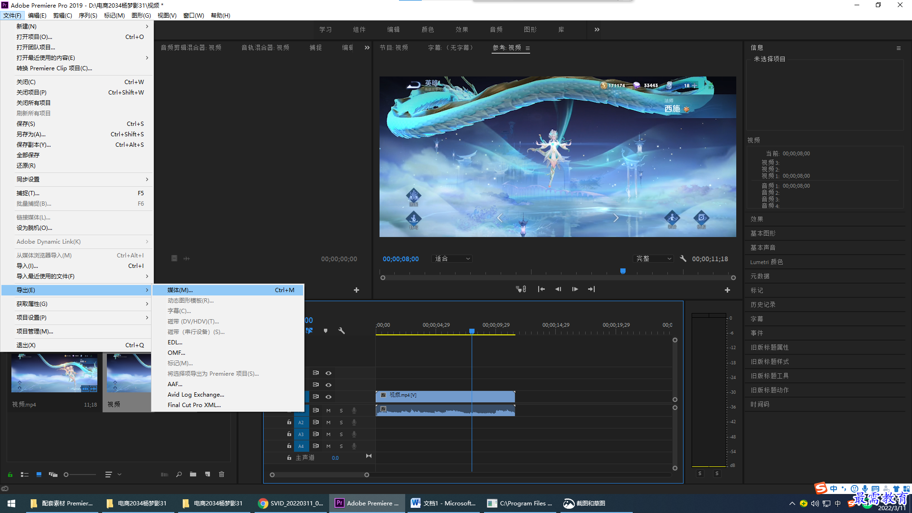Click Go to In point button
Screen dimensions: 912x513
pyautogui.click(x=541, y=289)
